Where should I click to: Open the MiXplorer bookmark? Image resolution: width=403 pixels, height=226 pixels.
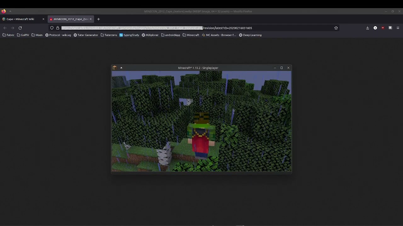[150, 35]
